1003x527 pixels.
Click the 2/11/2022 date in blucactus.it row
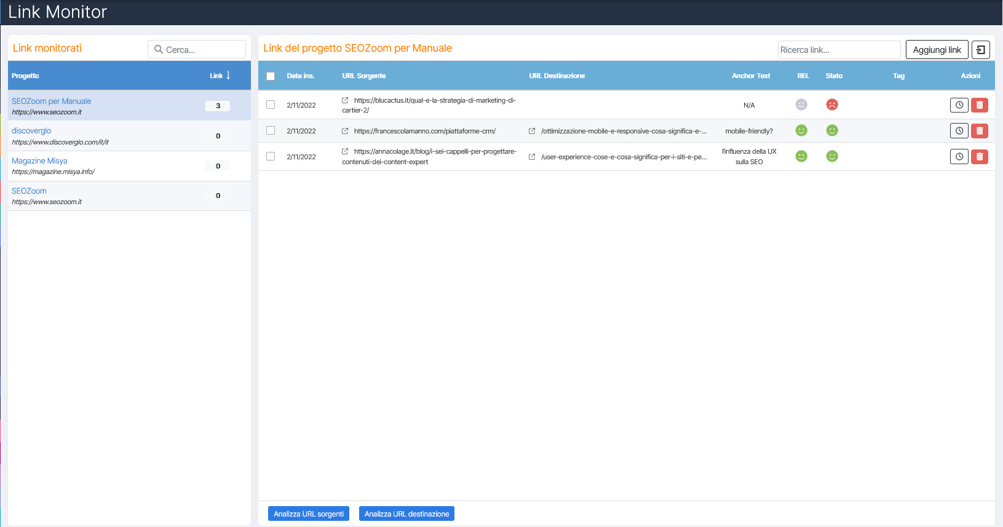(301, 105)
